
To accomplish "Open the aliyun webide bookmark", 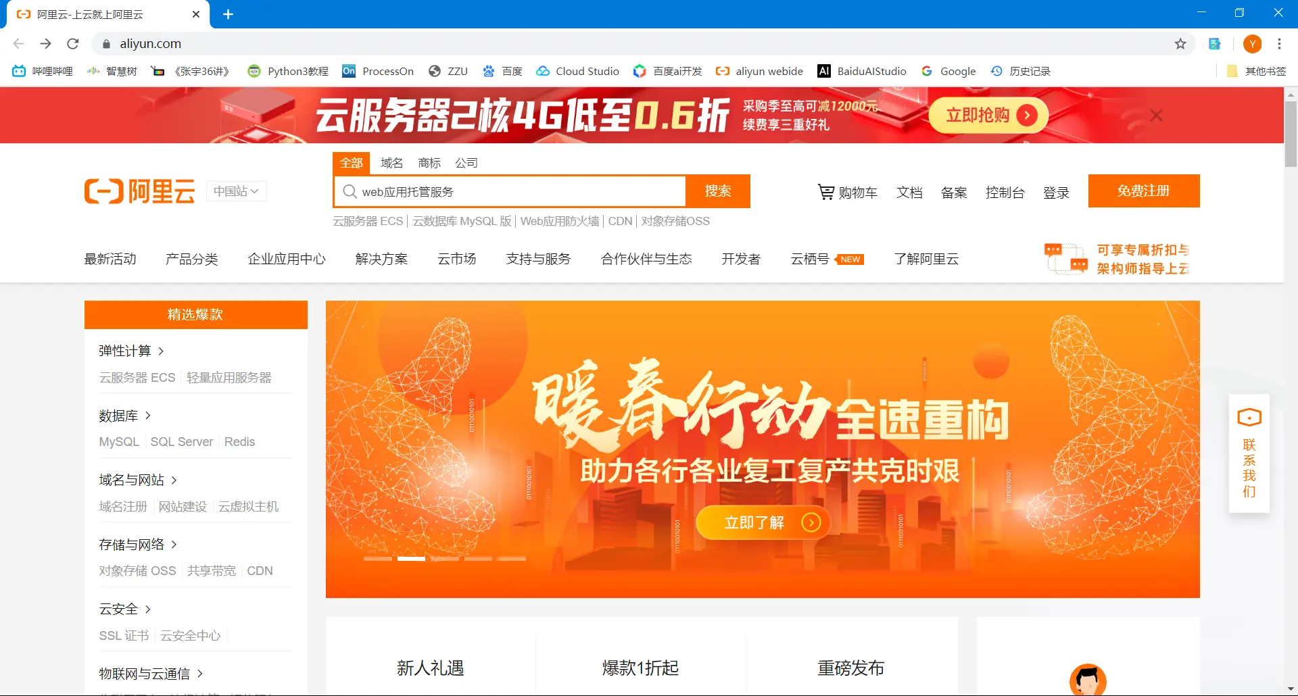I will pos(760,71).
